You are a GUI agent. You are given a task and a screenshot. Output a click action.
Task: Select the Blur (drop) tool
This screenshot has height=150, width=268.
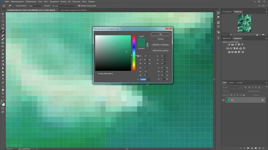pos(3,68)
